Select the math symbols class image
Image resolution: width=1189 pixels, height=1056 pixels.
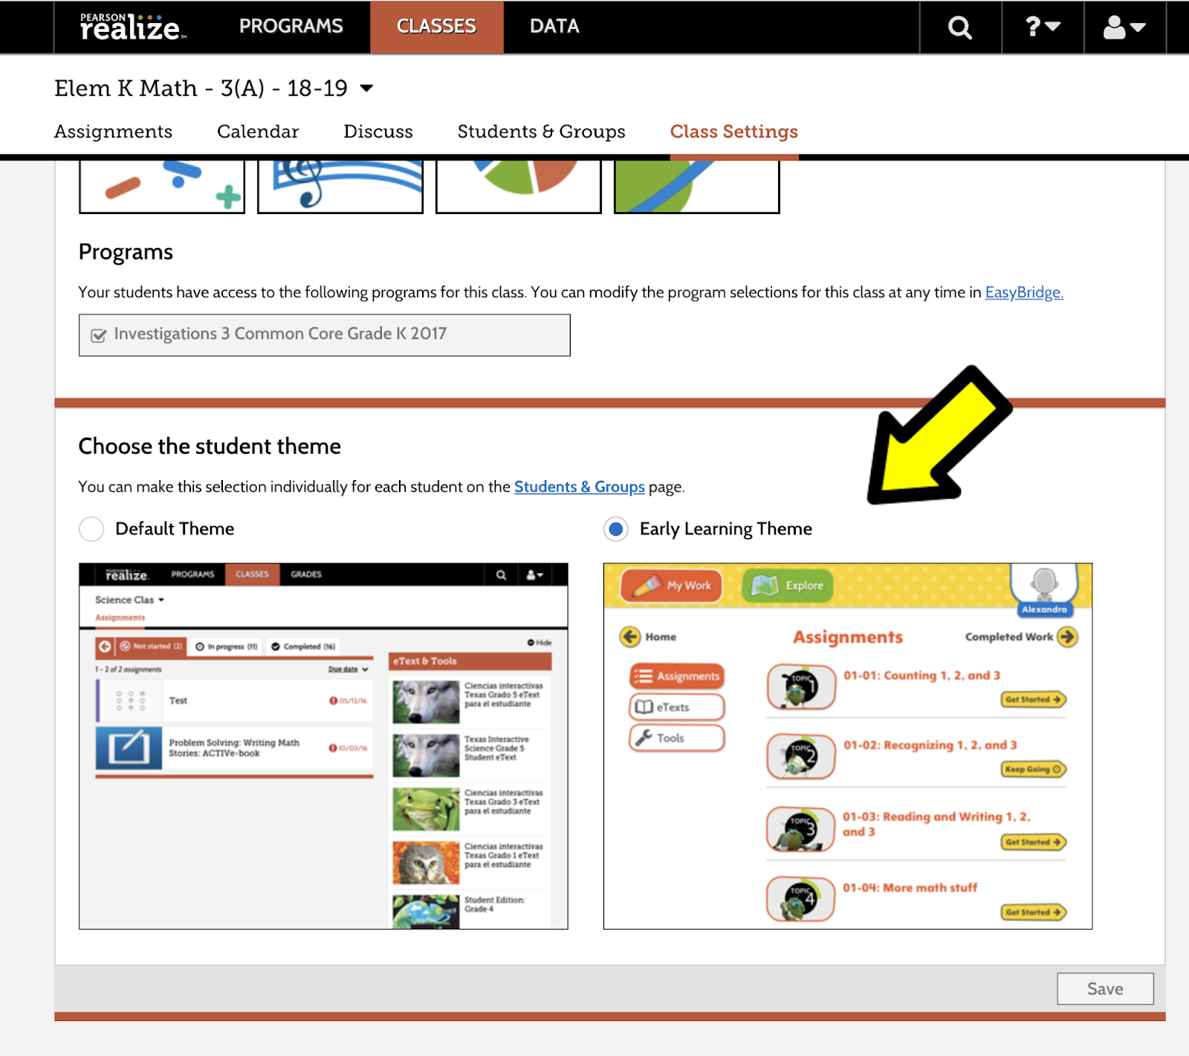pos(162,187)
